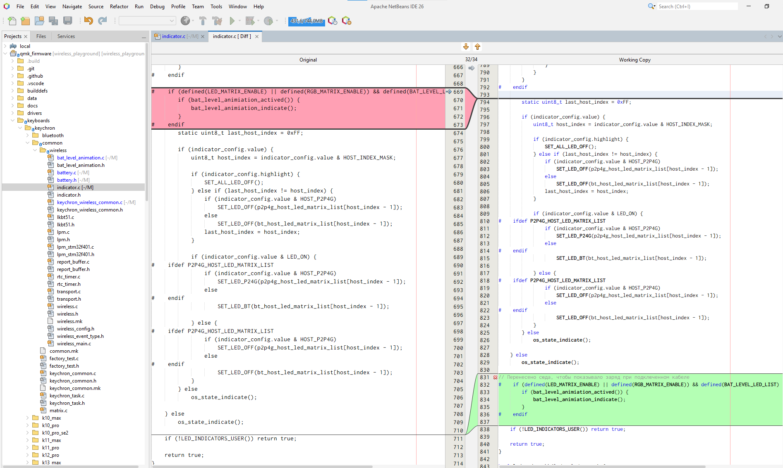Expand the .github folder node

pos(12,76)
